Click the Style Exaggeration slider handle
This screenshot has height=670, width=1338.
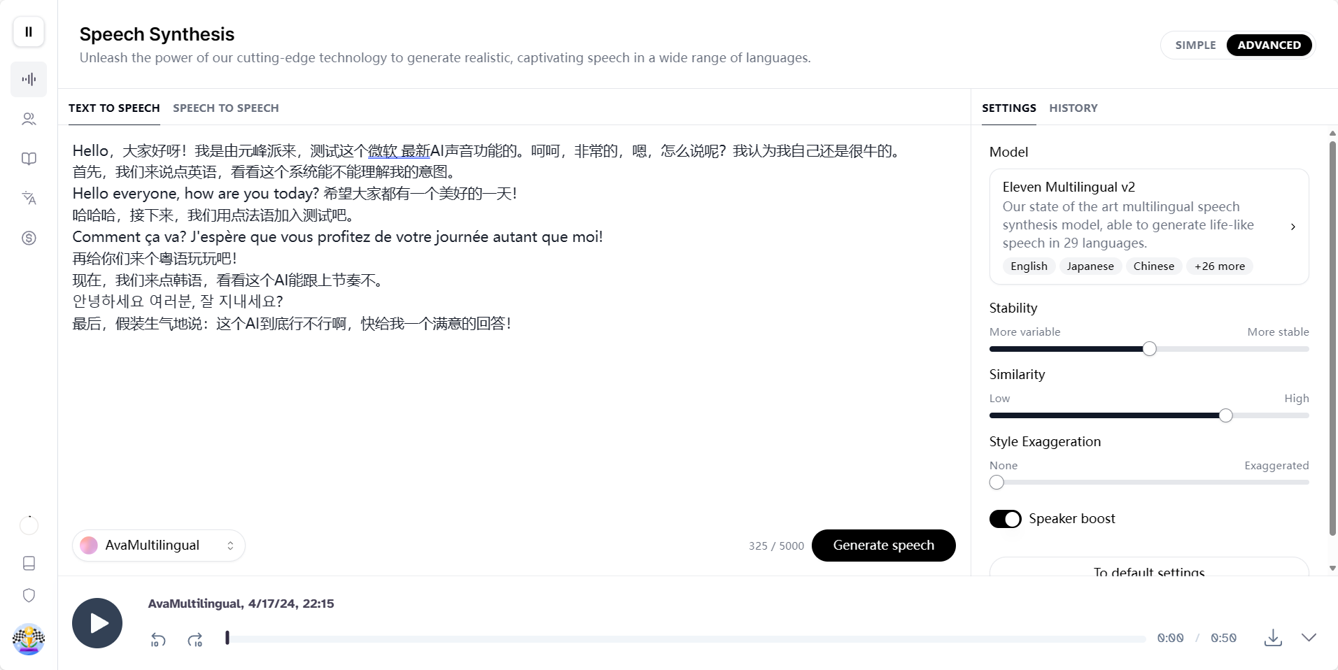tap(997, 483)
